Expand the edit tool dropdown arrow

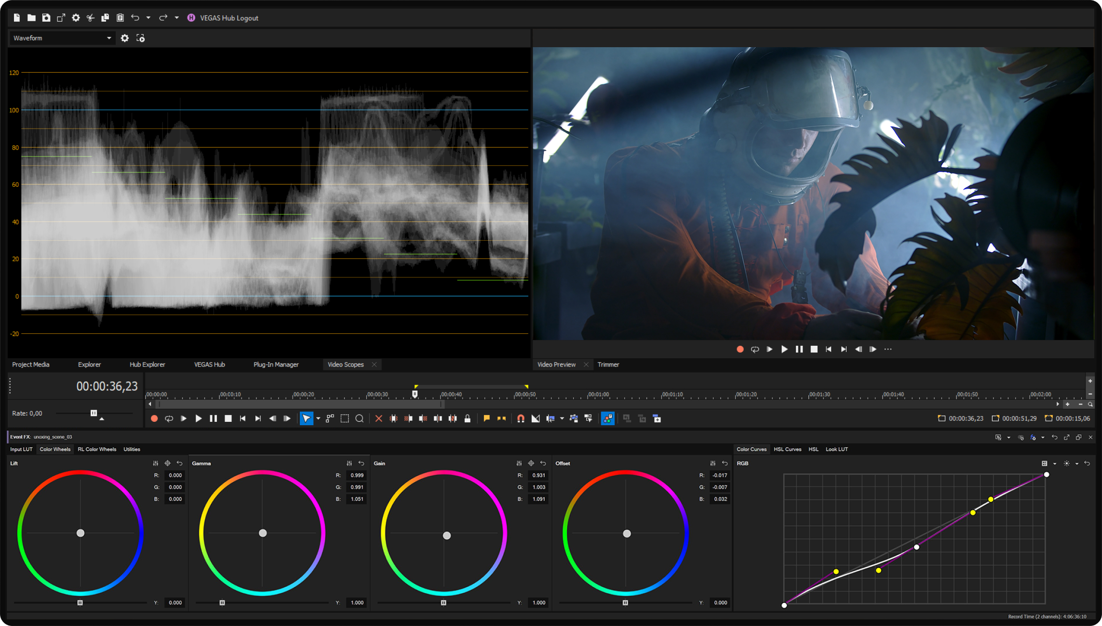[x=318, y=418]
